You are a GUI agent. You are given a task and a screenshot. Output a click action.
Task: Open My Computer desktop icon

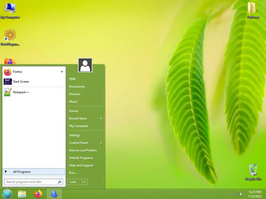pyautogui.click(x=10, y=10)
